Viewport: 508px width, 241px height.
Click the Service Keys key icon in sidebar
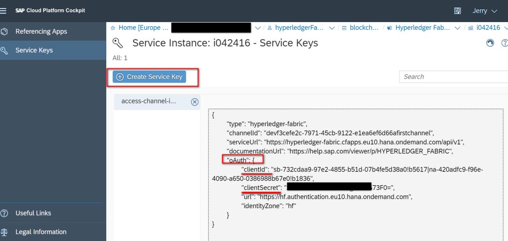4,50
